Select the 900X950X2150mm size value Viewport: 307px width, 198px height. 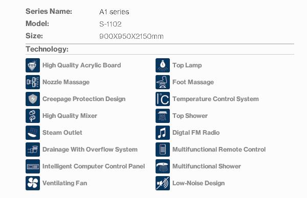pyautogui.click(x=131, y=36)
